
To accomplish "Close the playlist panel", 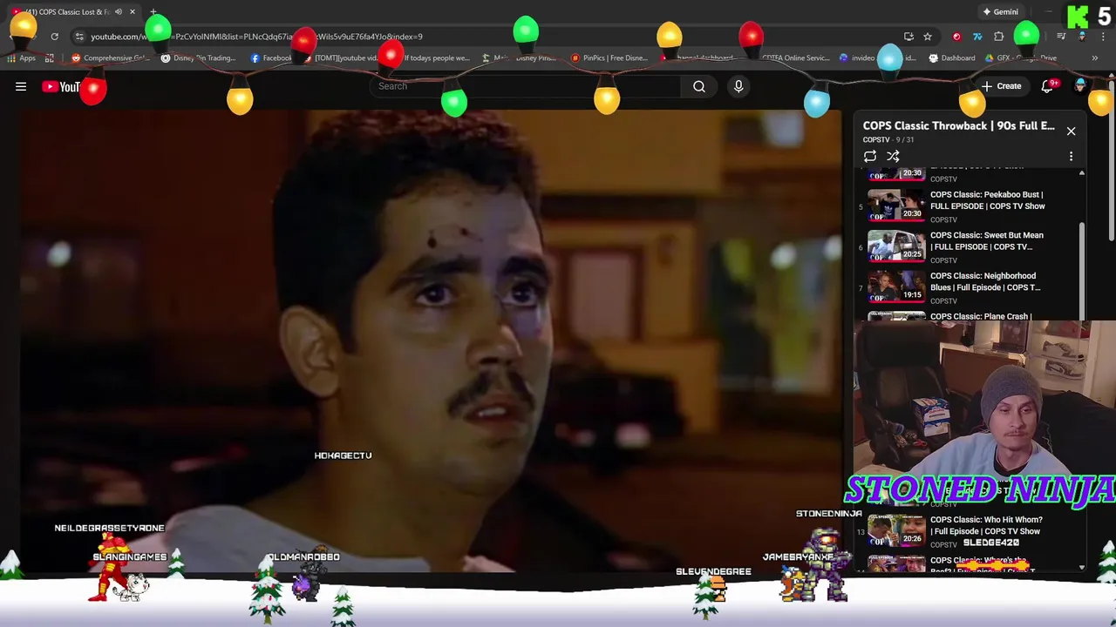I will click(x=1072, y=131).
